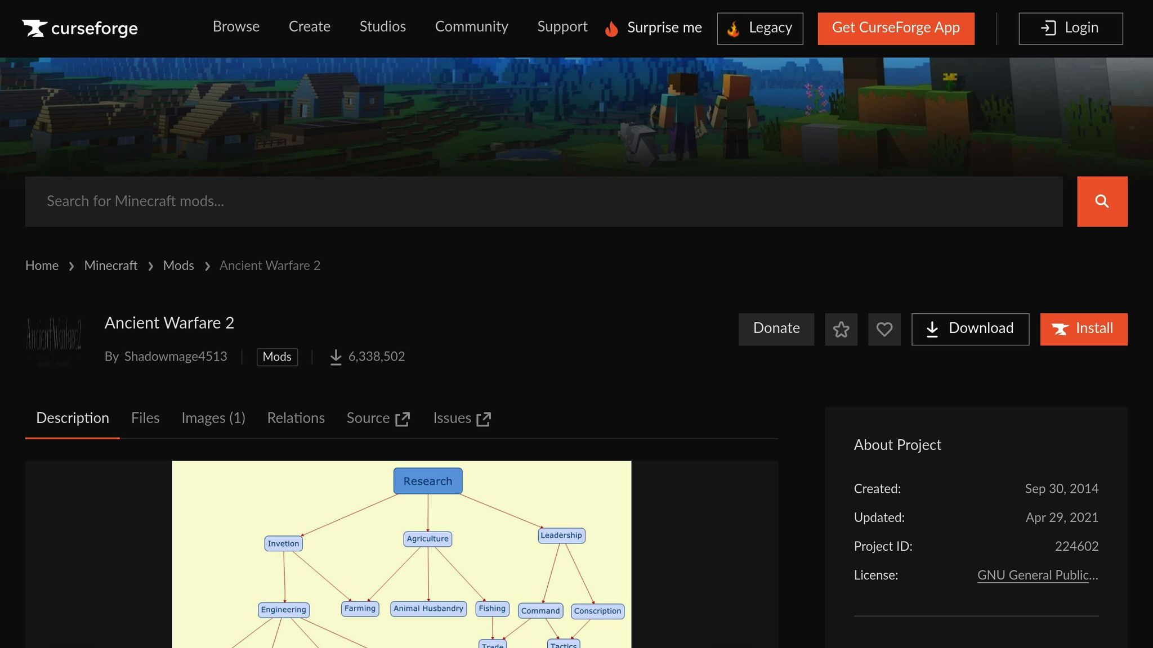
Task: Click the Mods category tag
Action: pyautogui.click(x=277, y=357)
